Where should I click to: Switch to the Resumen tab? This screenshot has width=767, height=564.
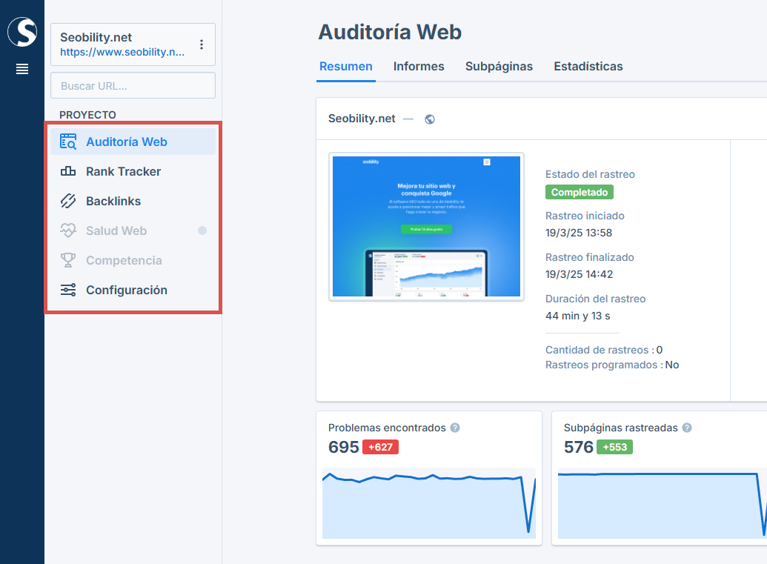[x=346, y=67]
